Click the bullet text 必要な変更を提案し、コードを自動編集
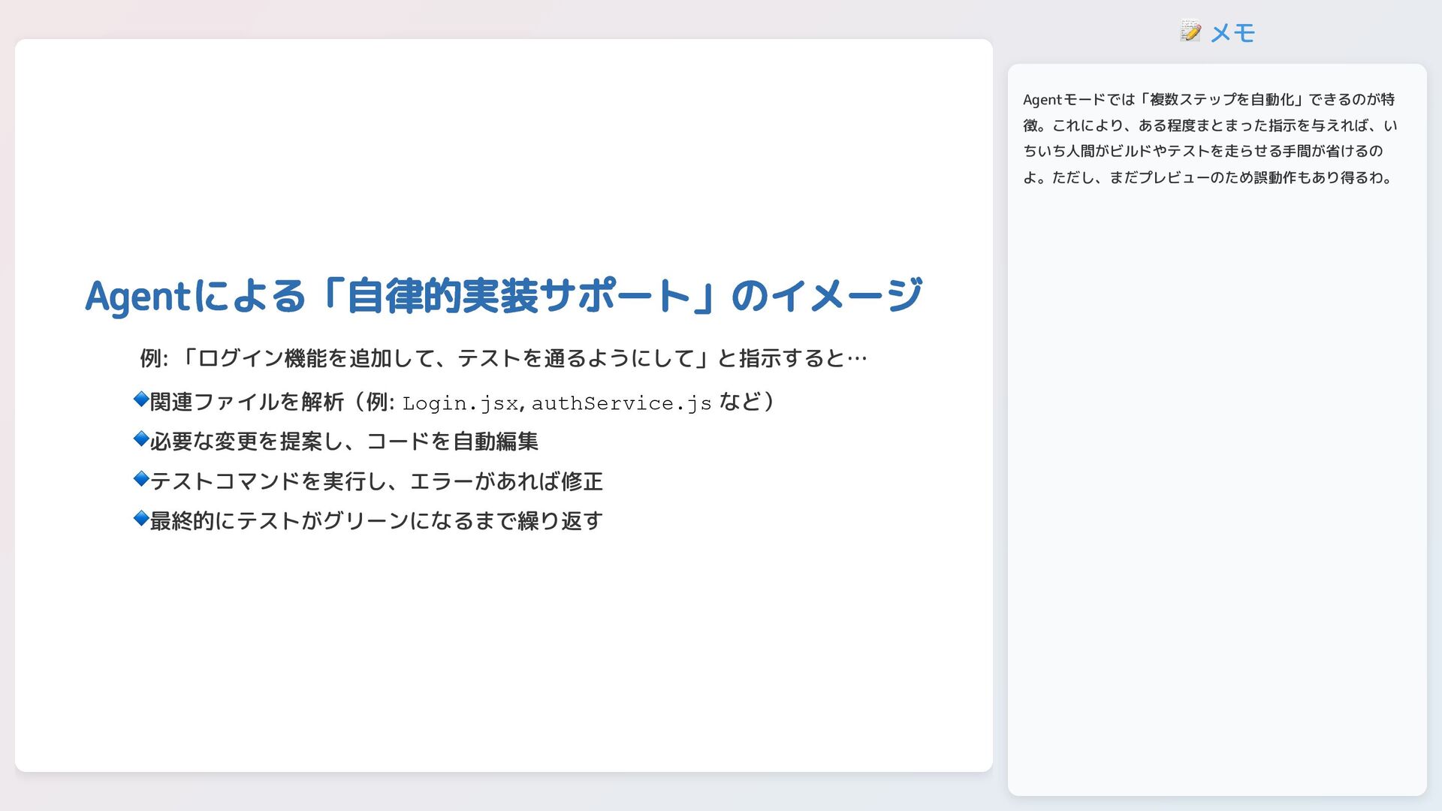Screen dimensions: 1442x811 [342, 442]
